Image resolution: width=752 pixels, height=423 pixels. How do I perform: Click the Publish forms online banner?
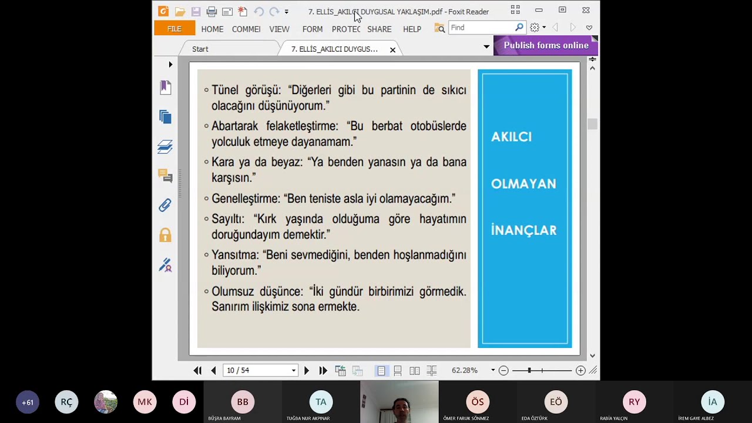[x=546, y=45]
